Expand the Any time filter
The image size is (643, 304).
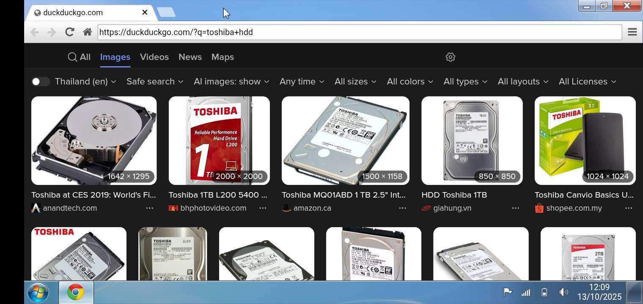click(302, 81)
